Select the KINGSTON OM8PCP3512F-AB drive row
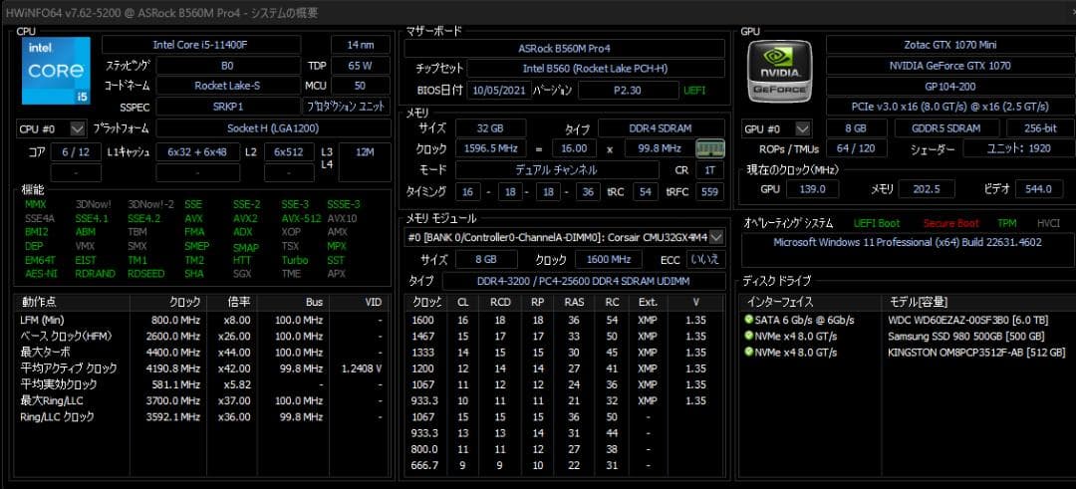The height and width of the screenshot is (489, 1076). coord(907,352)
